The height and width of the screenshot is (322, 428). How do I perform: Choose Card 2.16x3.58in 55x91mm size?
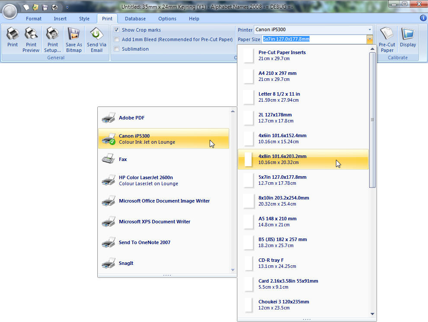(x=303, y=284)
